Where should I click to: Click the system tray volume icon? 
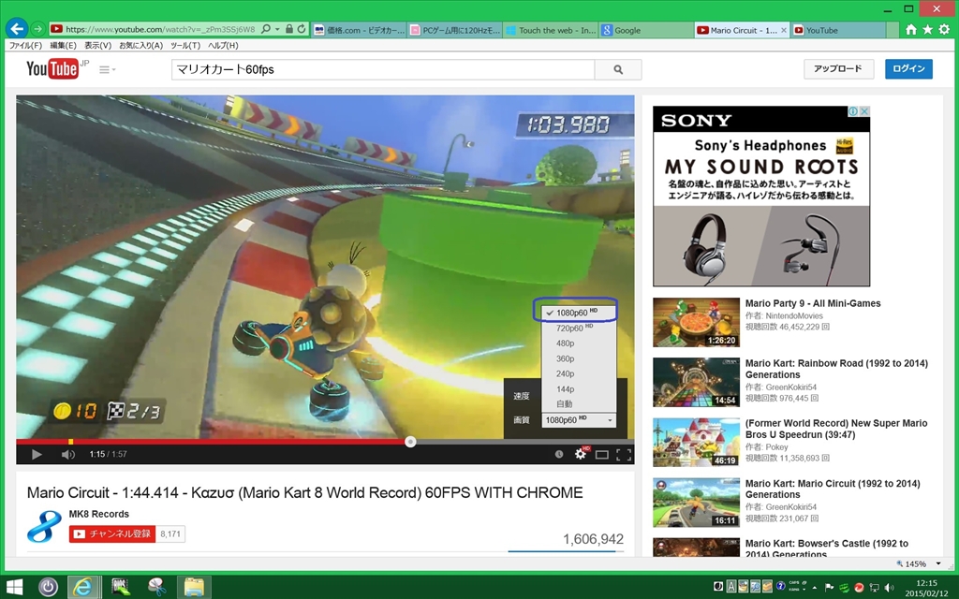(889, 588)
